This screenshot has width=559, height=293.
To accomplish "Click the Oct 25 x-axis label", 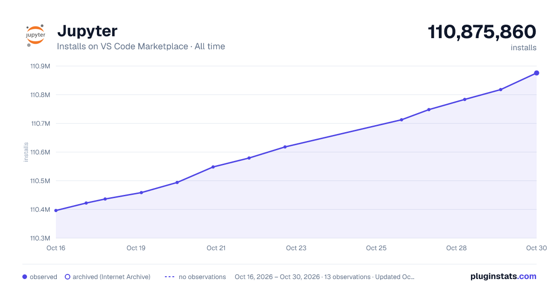I will coord(376,248).
